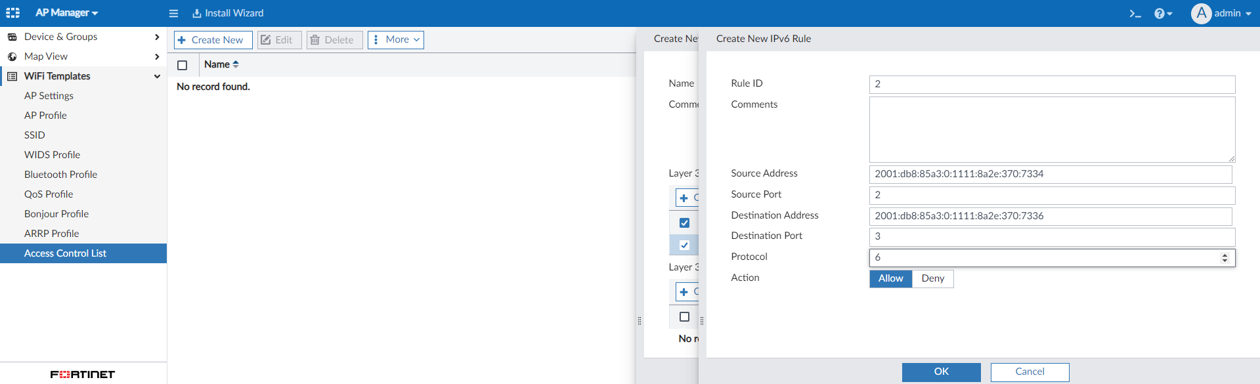The image size is (1260, 384).
Task: Select the Deny action option
Action: point(932,278)
